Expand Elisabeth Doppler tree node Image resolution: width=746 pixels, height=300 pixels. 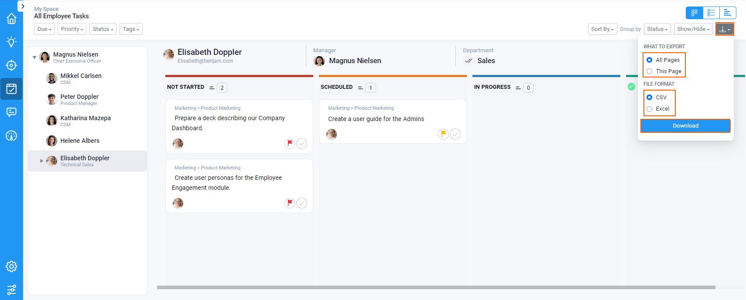(x=42, y=161)
